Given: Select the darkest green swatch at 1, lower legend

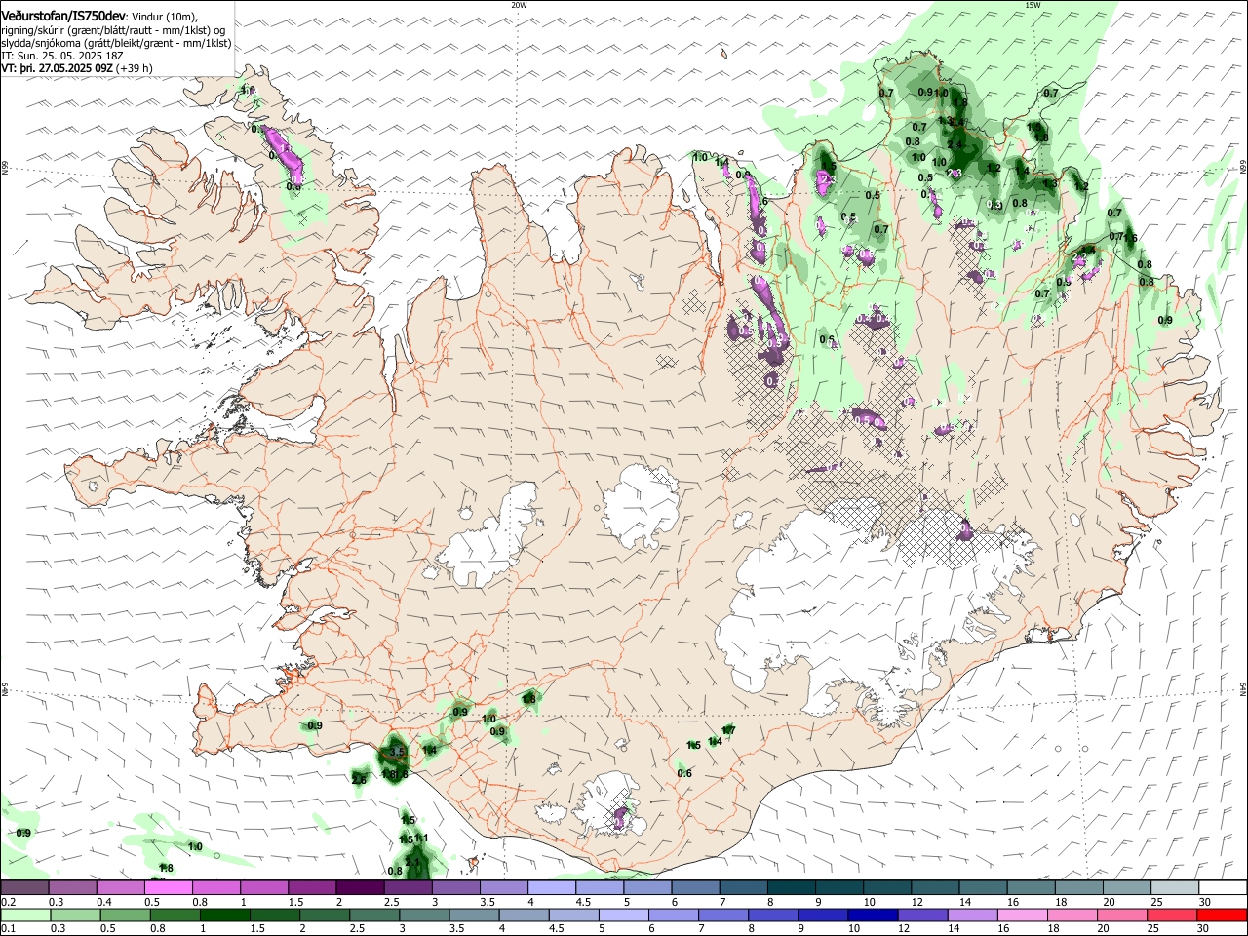Looking at the screenshot, I should [x=224, y=915].
